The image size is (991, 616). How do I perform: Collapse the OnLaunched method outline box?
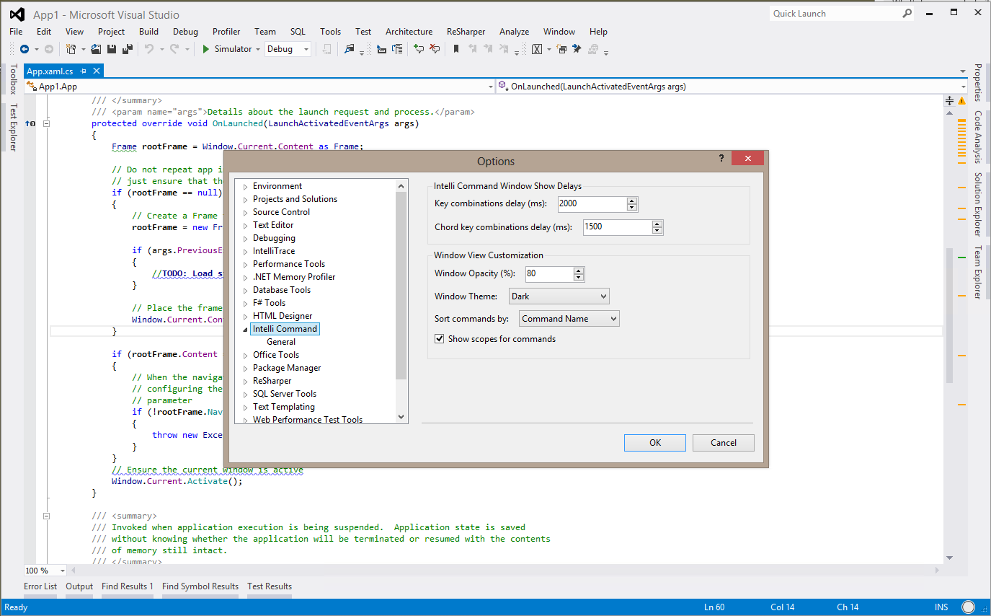pos(46,123)
